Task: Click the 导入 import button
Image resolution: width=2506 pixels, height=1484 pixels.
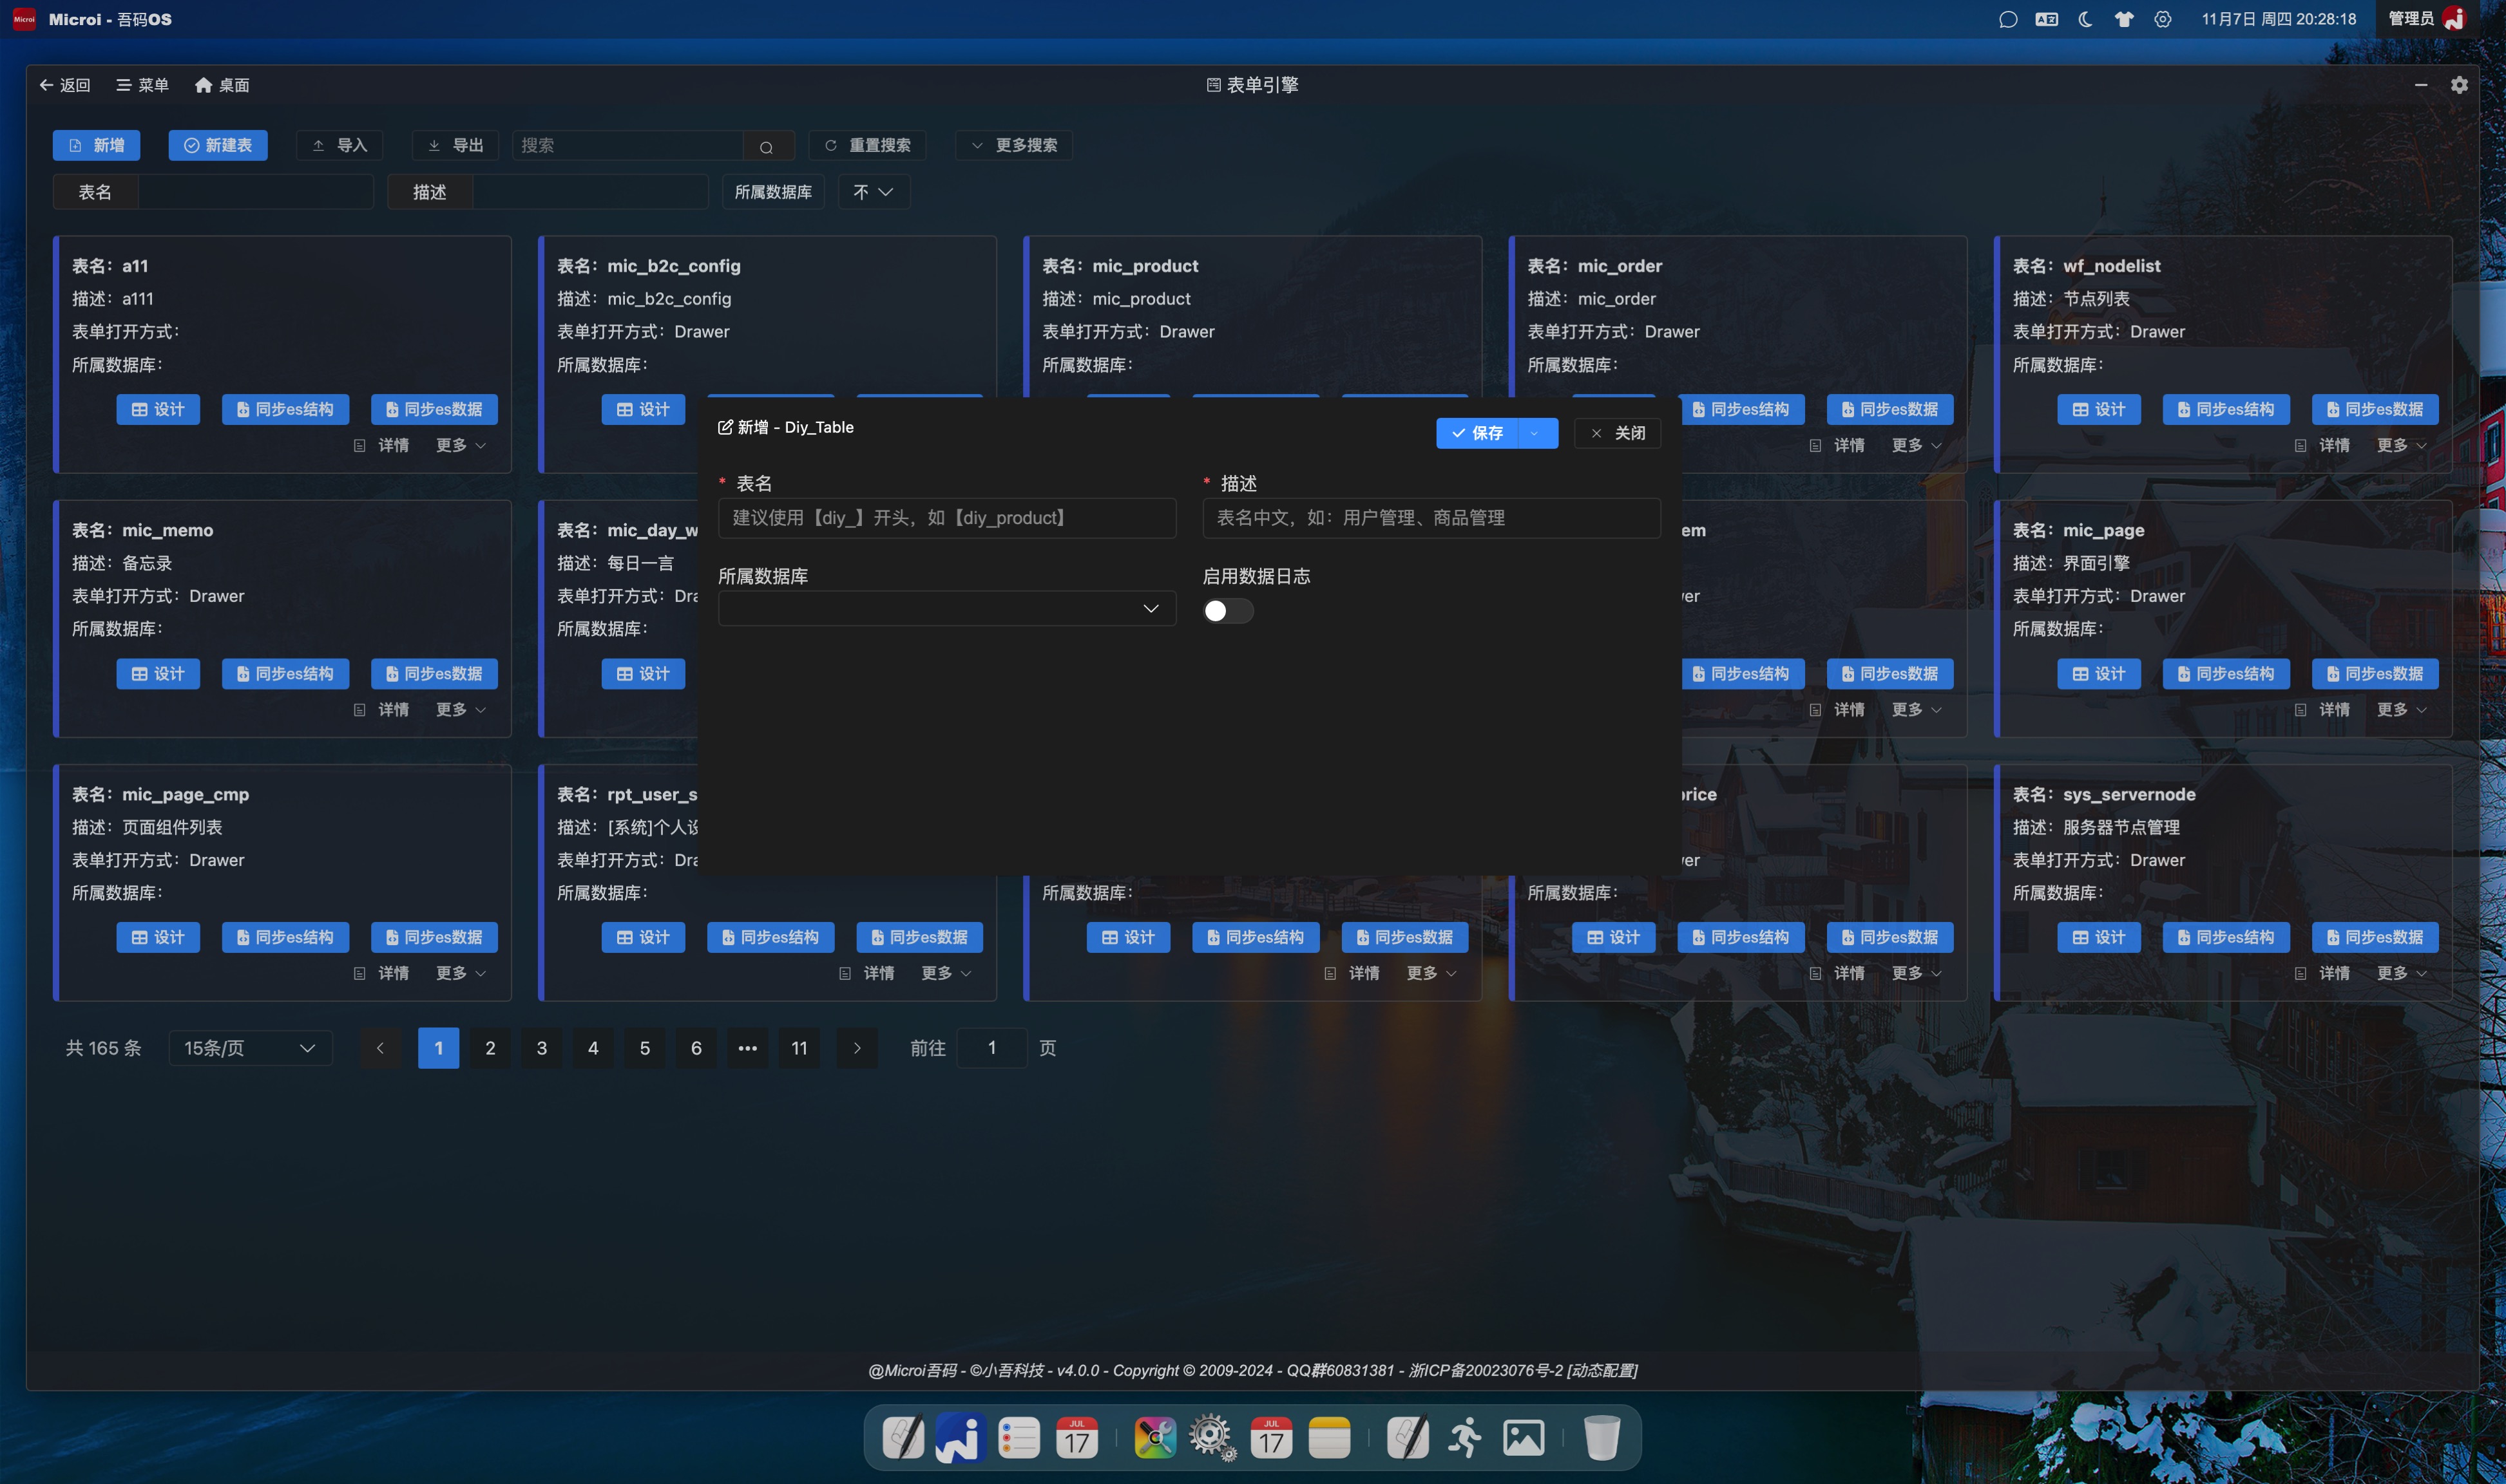Action: [x=340, y=146]
